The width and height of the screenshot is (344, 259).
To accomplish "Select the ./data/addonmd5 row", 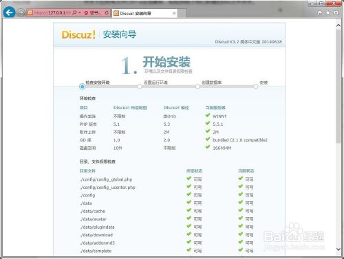I will click(166, 243).
